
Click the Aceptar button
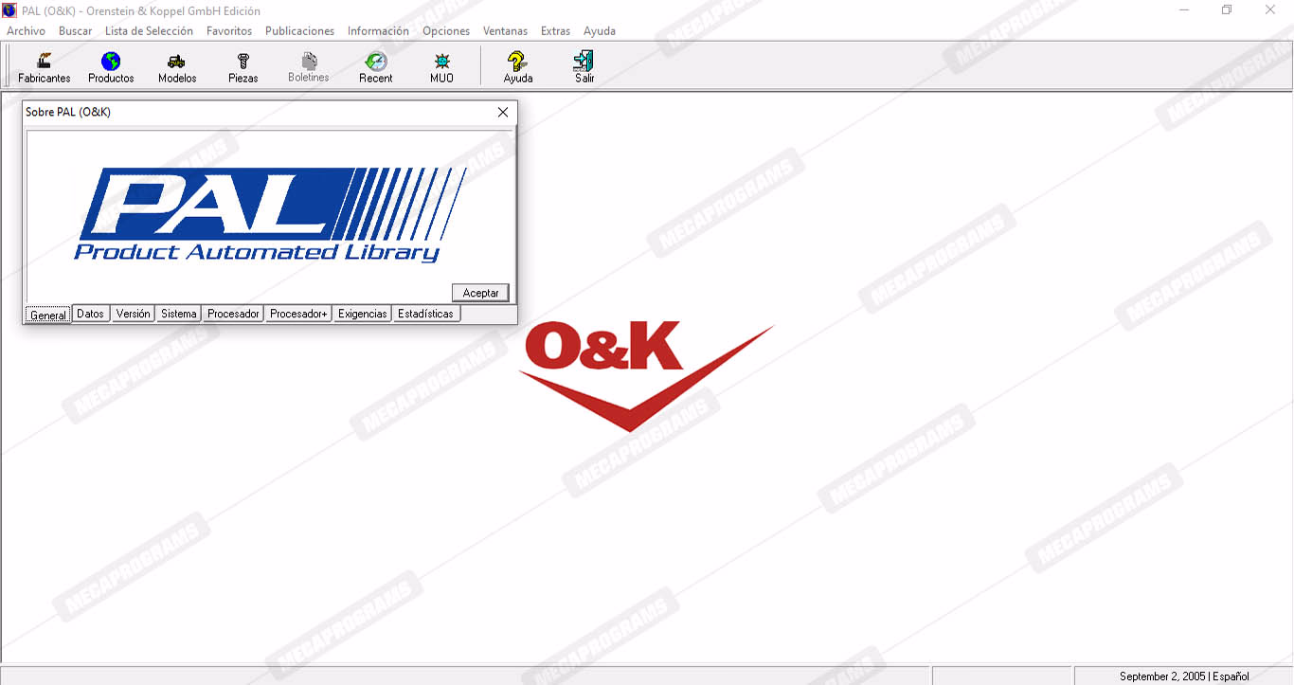point(481,293)
